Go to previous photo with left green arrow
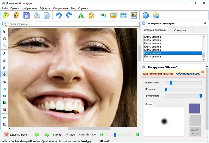Screen dimensions: 209x143 (37, 135)
